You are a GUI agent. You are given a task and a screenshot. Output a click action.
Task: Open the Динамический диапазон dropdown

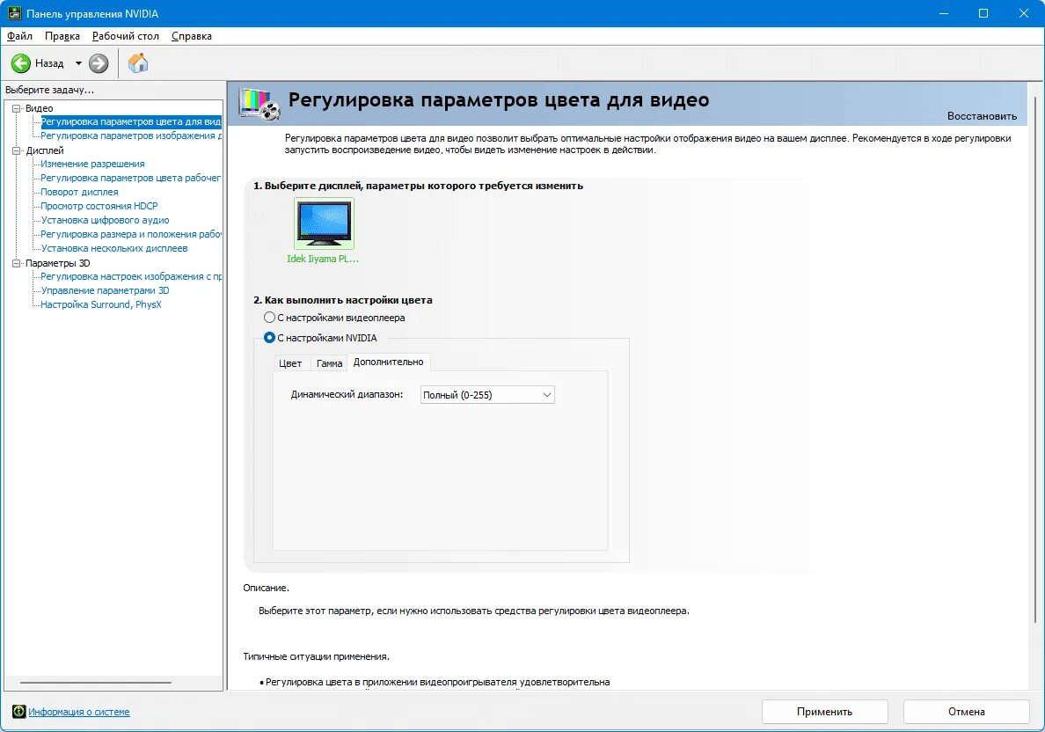[487, 395]
